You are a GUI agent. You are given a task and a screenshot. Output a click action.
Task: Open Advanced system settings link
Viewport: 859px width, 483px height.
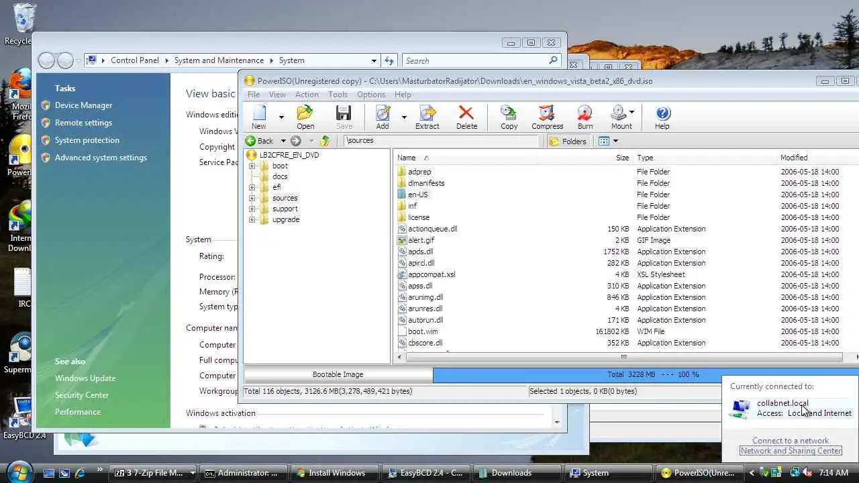point(101,158)
